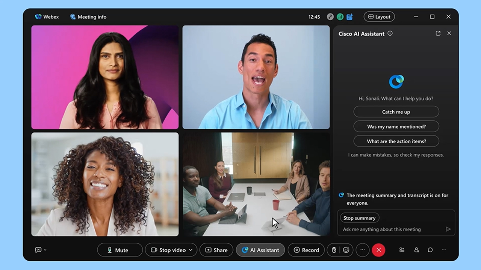Open the green network quality indicator
The image size is (481, 270).
[340, 17]
